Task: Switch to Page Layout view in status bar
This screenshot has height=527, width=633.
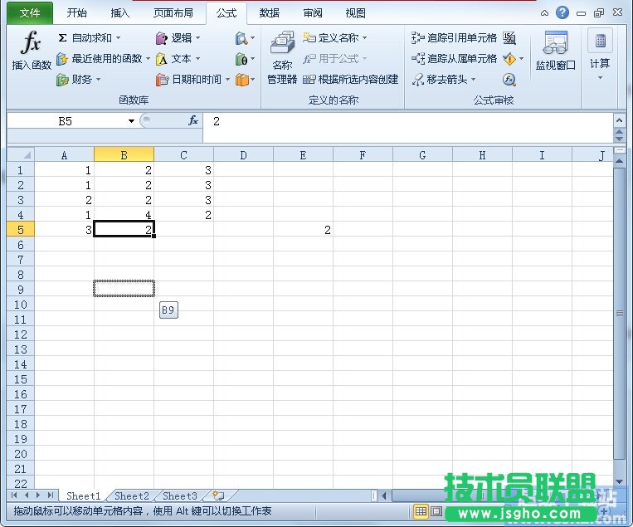Action: [436, 511]
